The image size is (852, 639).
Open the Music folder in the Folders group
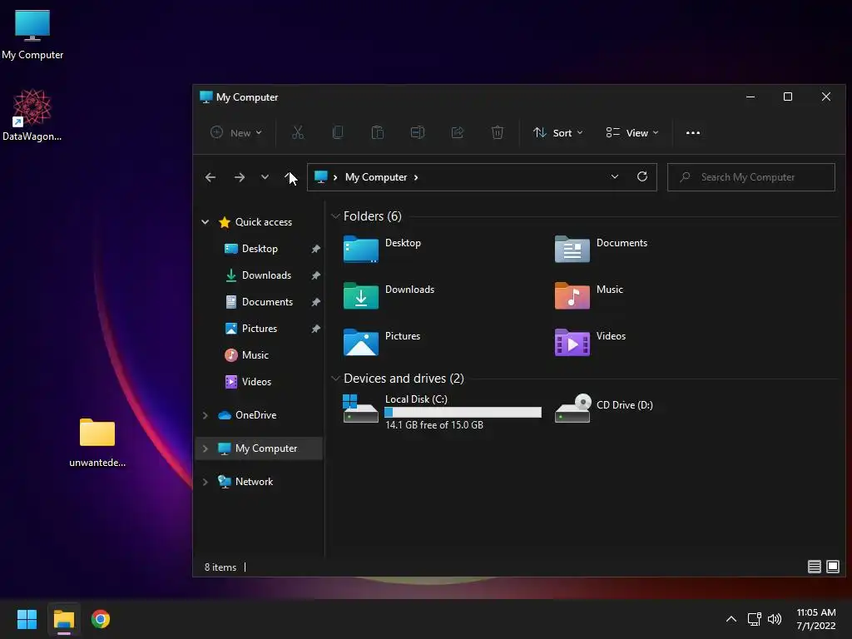point(588,295)
